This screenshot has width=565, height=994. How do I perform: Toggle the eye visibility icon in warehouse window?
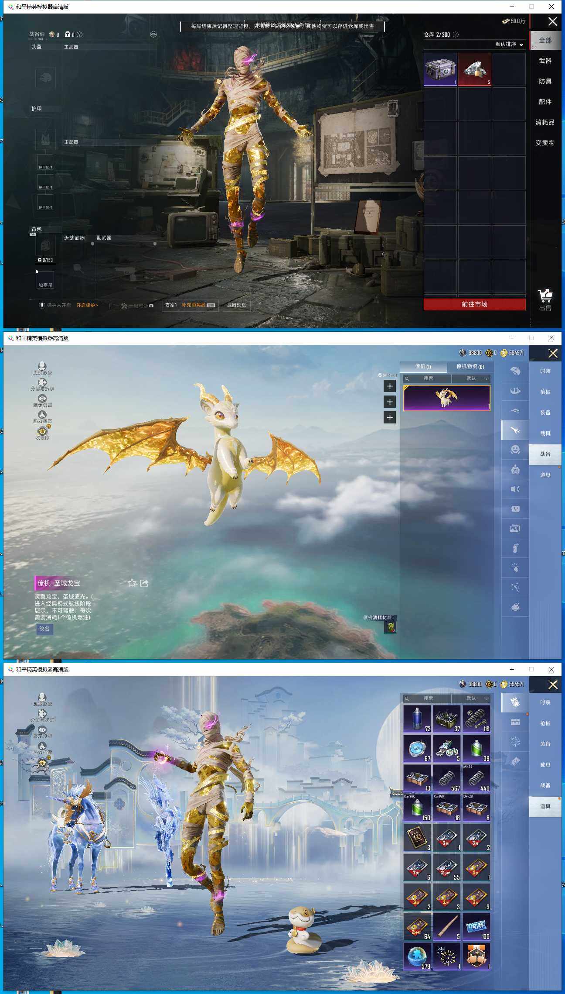pyautogui.click(x=153, y=34)
